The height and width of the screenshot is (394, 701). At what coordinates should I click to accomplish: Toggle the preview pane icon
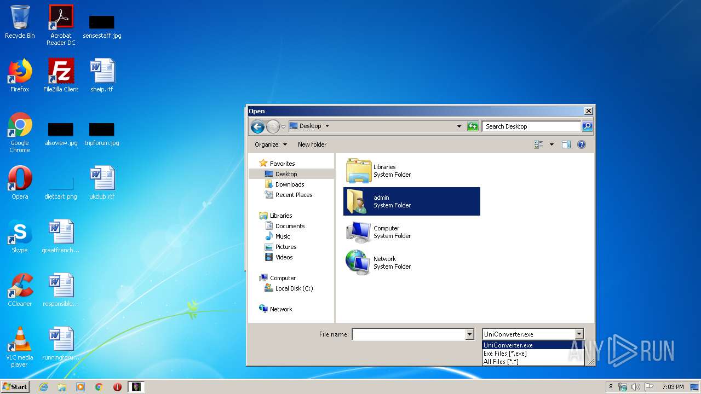(x=566, y=144)
